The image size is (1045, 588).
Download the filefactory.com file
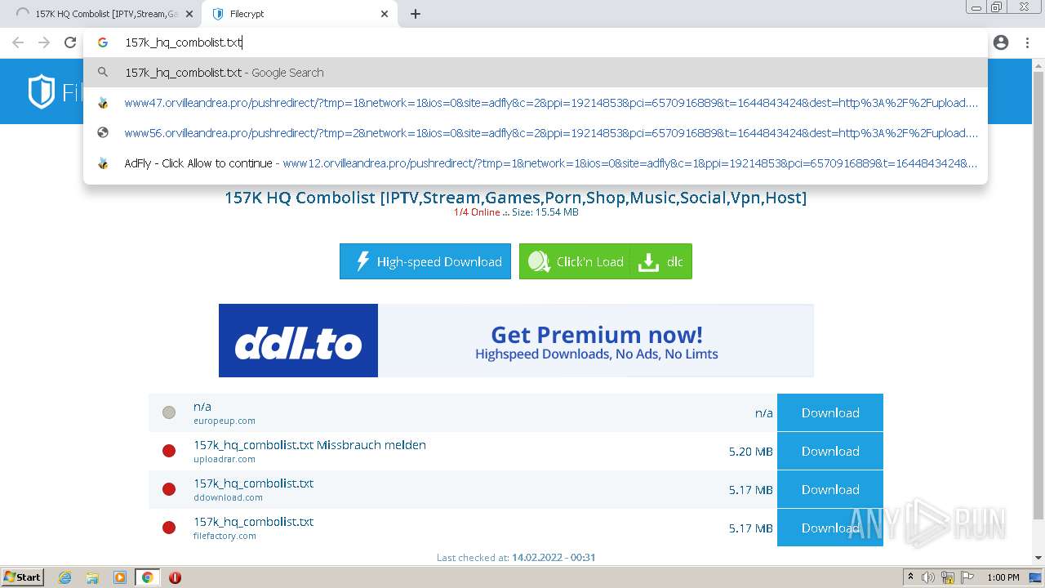point(830,528)
